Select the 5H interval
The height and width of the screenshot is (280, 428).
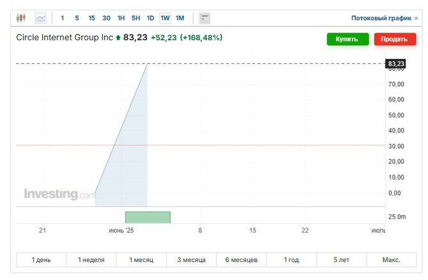pos(136,19)
